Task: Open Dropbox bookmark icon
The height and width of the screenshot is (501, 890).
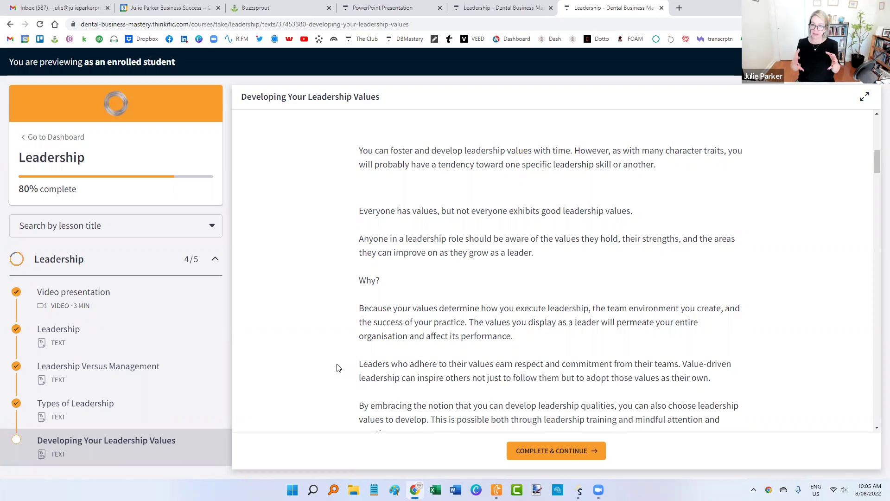Action: click(129, 39)
